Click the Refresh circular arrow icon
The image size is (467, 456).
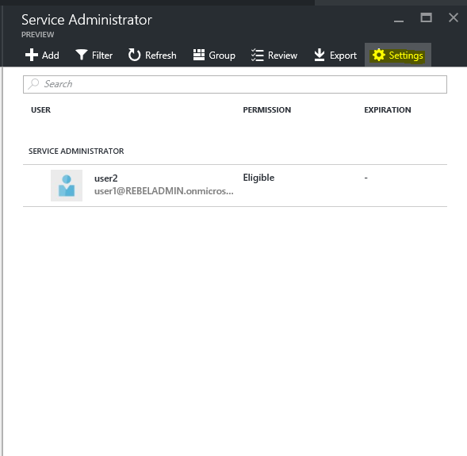(134, 55)
